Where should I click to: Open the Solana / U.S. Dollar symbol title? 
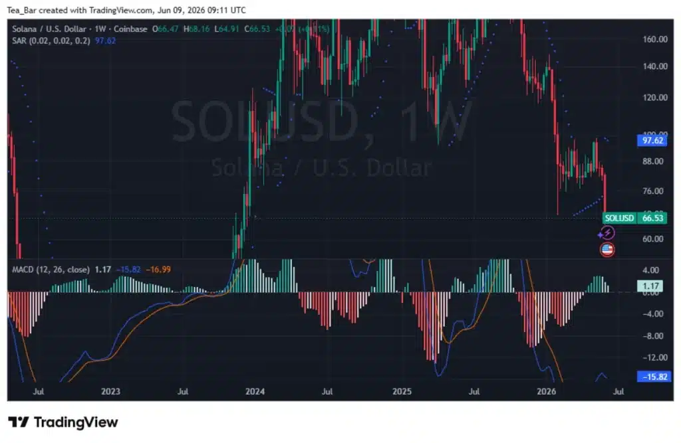click(80, 29)
